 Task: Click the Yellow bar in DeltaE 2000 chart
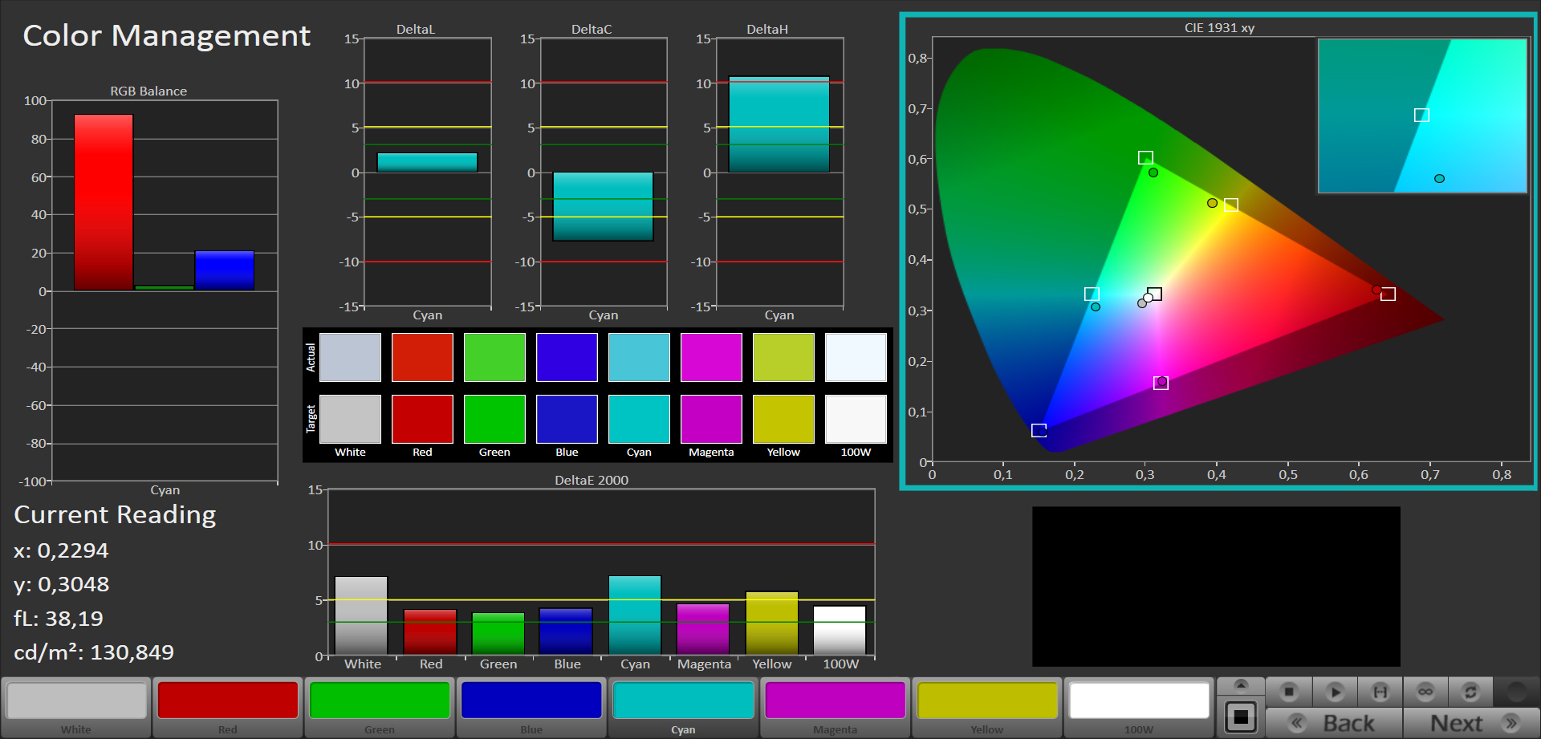pyautogui.click(x=772, y=623)
